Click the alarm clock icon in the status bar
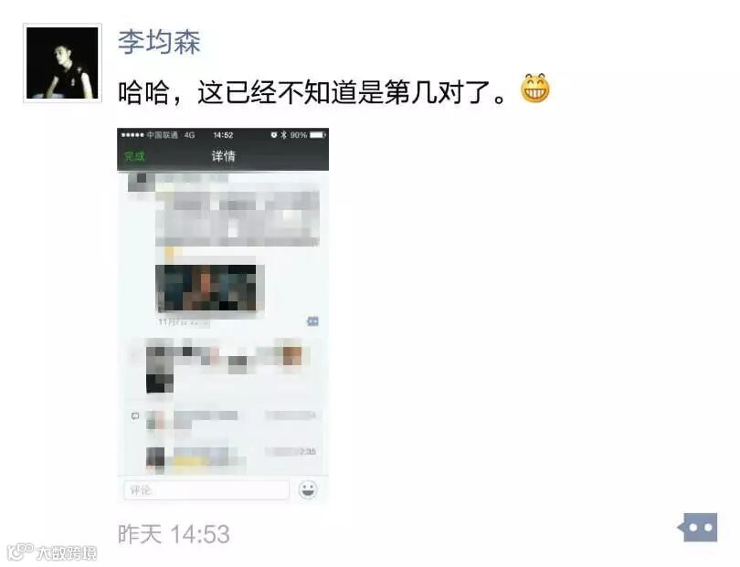This screenshot has height=567, width=740. pyautogui.click(x=274, y=135)
